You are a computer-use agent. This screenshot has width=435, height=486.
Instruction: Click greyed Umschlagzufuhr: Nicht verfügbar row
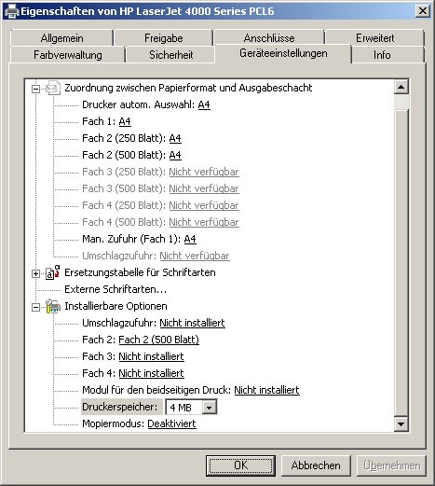pyautogui.click(x=156, y=256)
